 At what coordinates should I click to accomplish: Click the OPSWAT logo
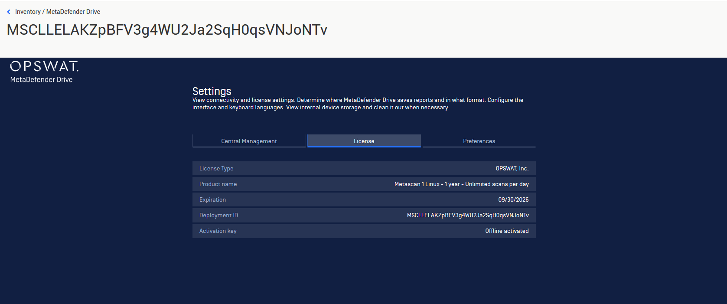[x=44, y=66]
